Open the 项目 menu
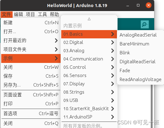164x128 pixels. (x=30, y=14)
